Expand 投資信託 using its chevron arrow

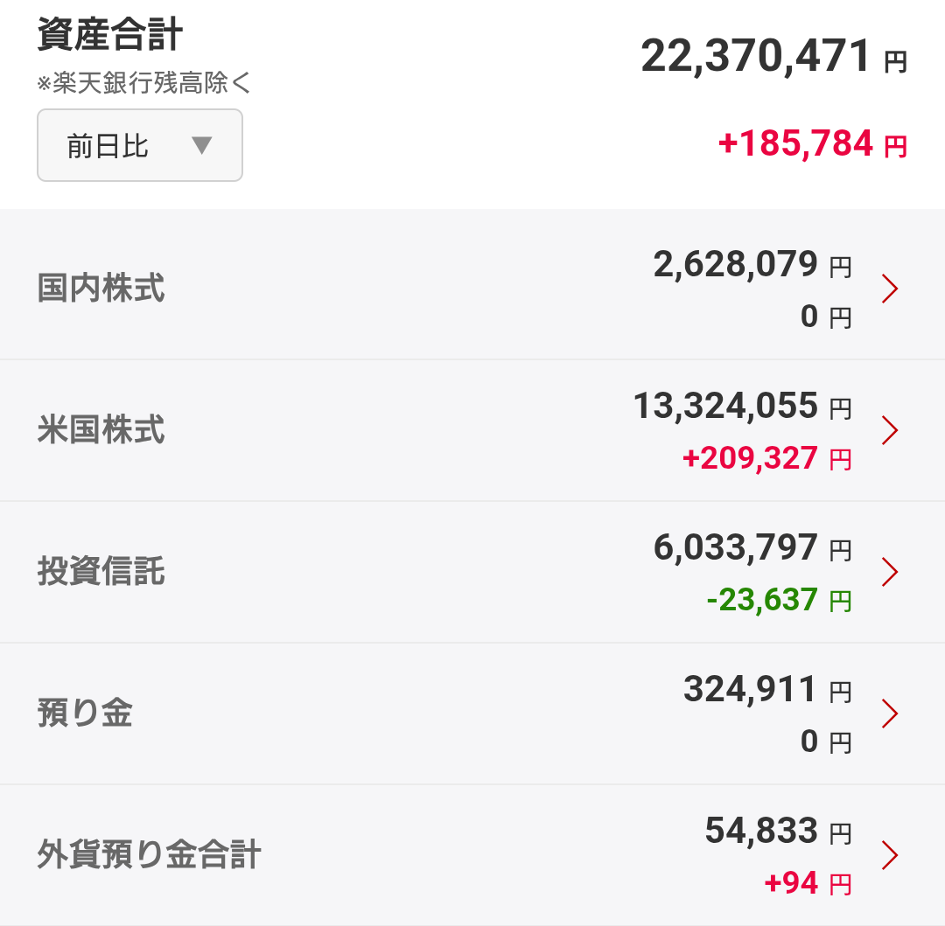[890, 572]
